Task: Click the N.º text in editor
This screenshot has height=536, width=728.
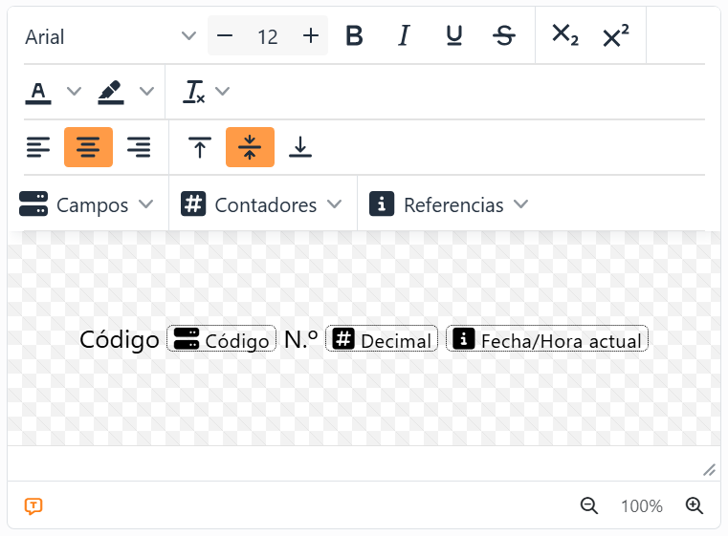Action: click(300, 339)
